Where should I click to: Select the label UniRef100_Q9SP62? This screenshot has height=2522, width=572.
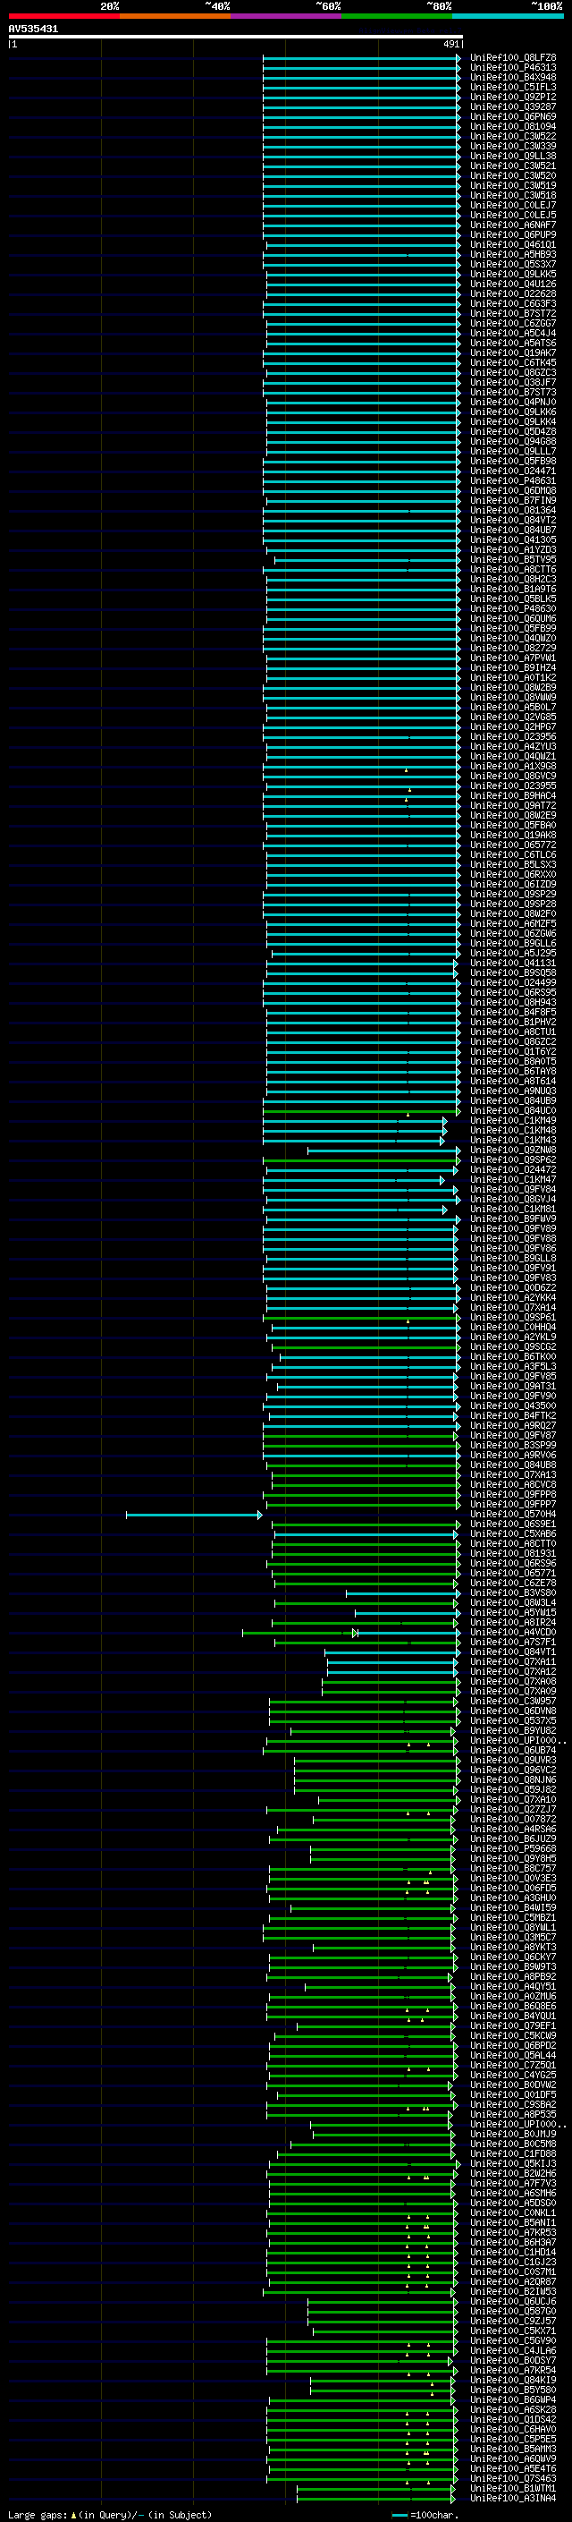pyautogui.click(x=513, y=1160)
